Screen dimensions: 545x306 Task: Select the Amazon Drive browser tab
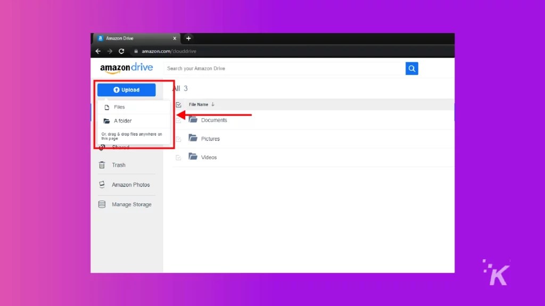pos(136,38)
